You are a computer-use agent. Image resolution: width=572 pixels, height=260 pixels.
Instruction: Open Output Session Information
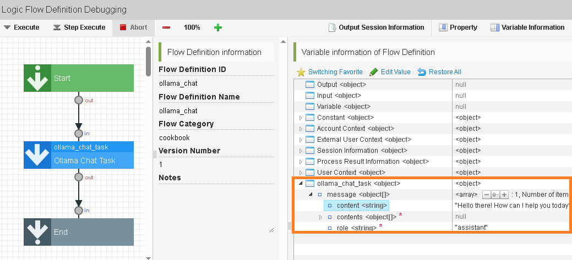coord(376,27)
